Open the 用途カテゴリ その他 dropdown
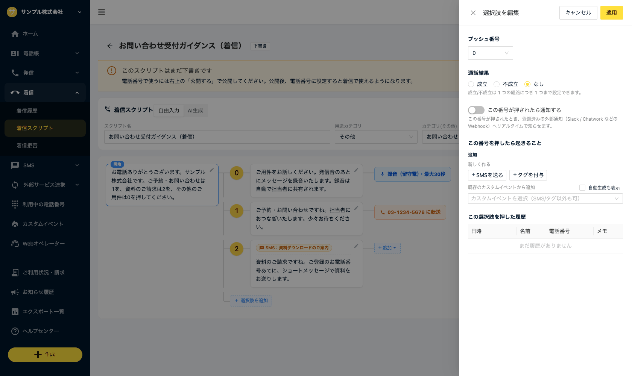632x376 pixels. (376, 137)
